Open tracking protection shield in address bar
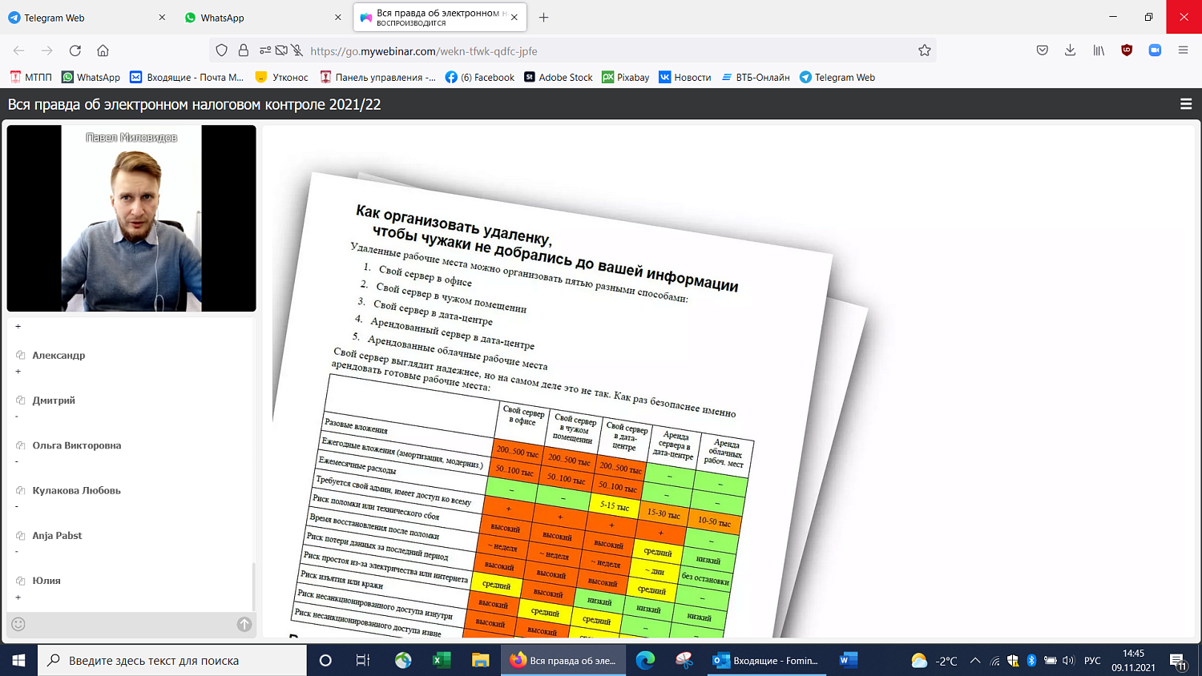Screen dimensions: 1202x676 pyautogui.click(x=222, y=50)
